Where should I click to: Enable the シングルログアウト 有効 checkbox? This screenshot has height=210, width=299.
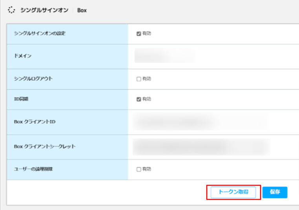[139, 79]
